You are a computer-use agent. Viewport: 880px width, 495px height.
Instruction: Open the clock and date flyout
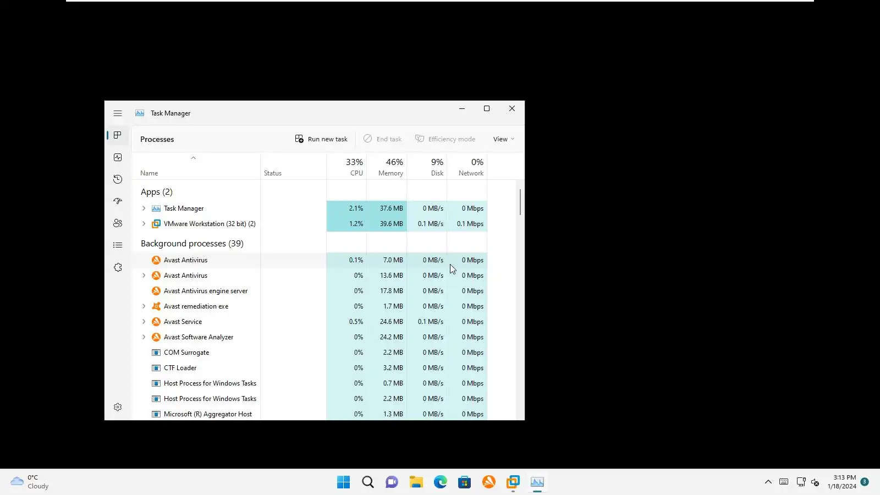pyautogui.click(x=842, y=482)
